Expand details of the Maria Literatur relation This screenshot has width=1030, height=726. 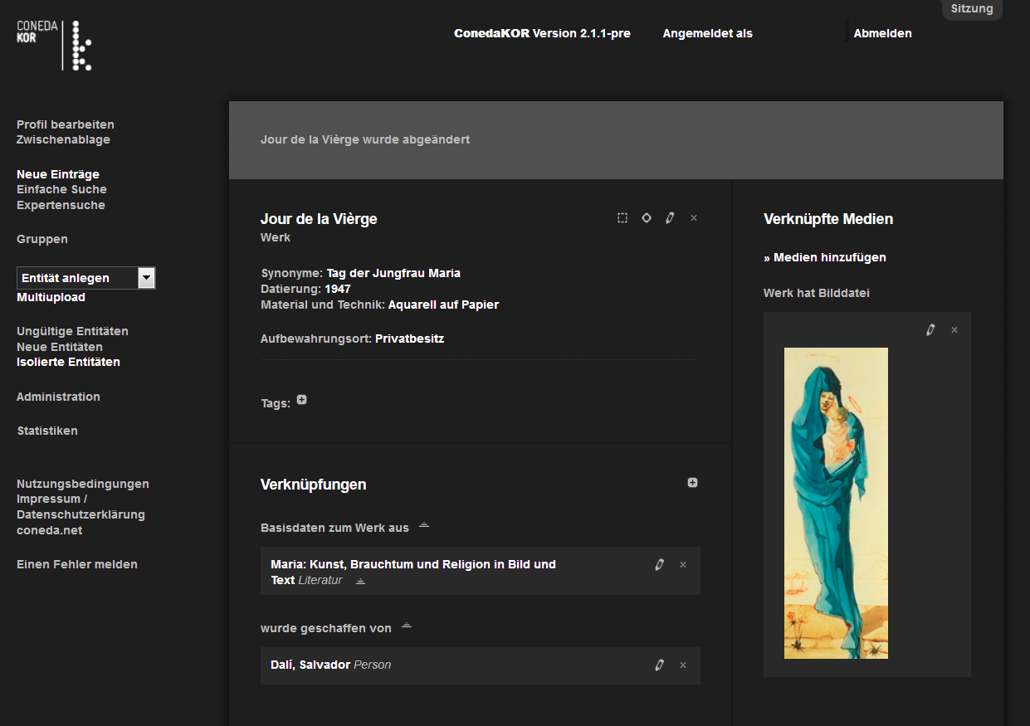[x=360, y=581]
